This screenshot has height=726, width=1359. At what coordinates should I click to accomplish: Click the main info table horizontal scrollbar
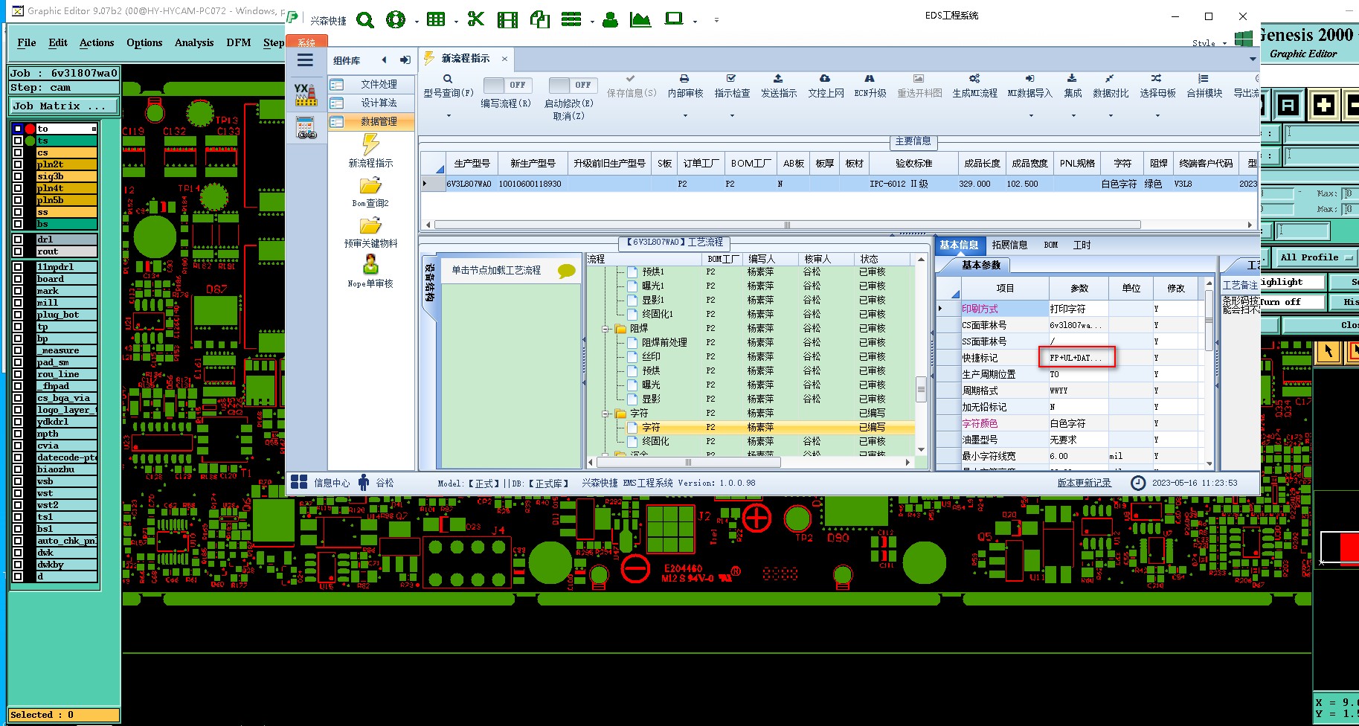pos(787,225)
